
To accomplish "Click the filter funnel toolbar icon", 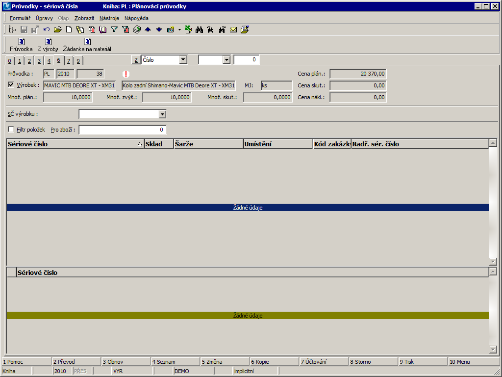I will [114, 29].
